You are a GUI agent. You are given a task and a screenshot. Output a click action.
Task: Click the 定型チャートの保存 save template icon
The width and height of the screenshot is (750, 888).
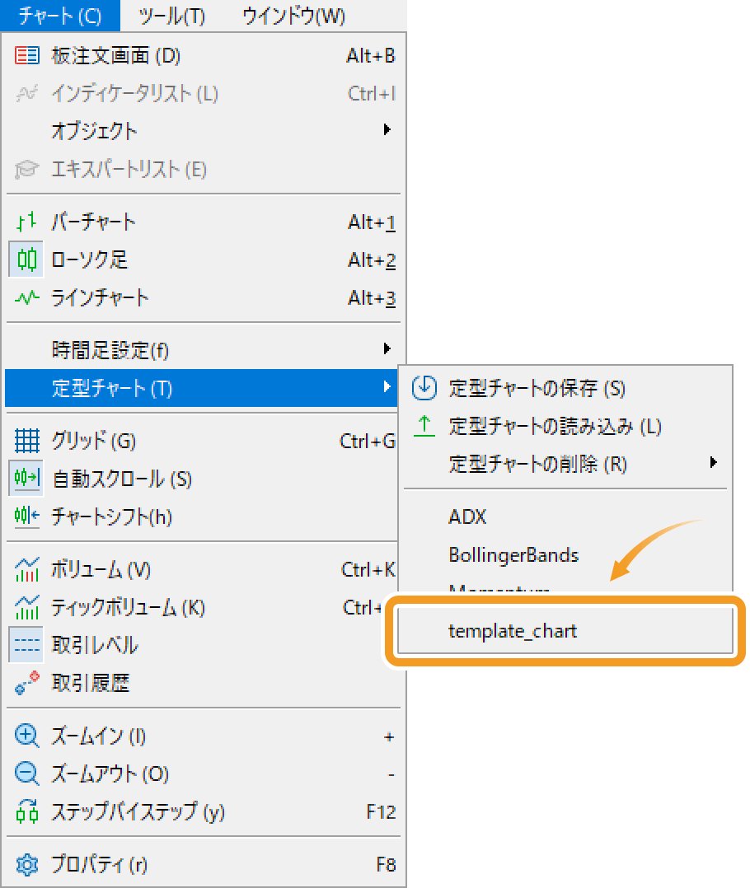point(424,388)
